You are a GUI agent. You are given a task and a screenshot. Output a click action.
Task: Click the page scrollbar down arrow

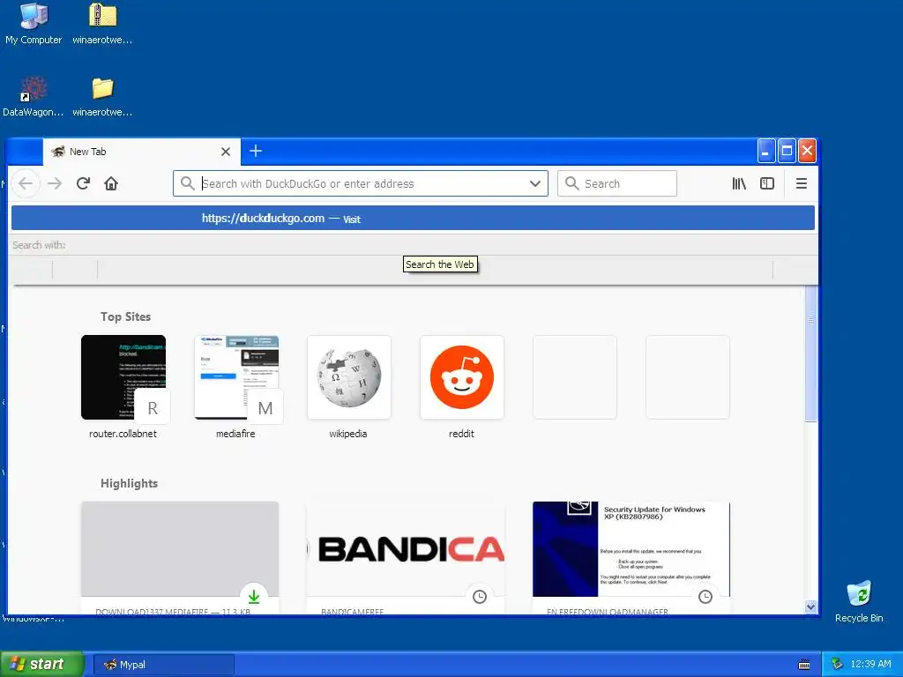[x=811, y=606]
